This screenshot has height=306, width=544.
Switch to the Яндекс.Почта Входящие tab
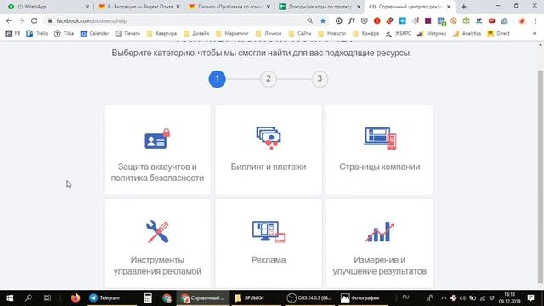(x=139, y=7)
